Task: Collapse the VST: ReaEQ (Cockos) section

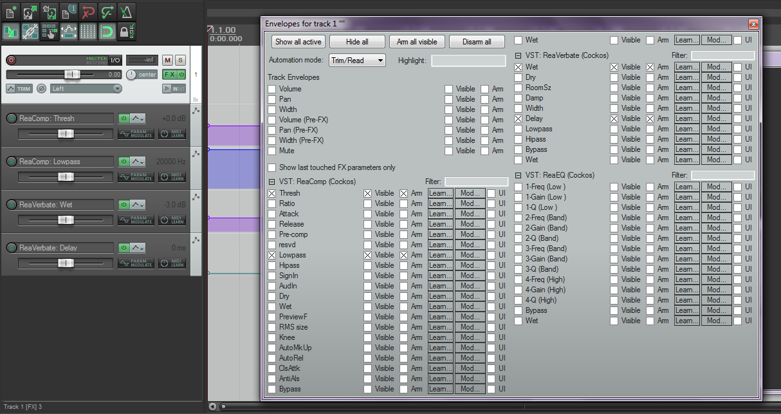Action: (x=518, y=175)
